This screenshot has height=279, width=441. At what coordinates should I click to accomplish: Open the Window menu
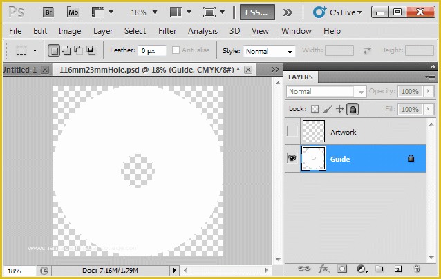(x=297, y=31)
